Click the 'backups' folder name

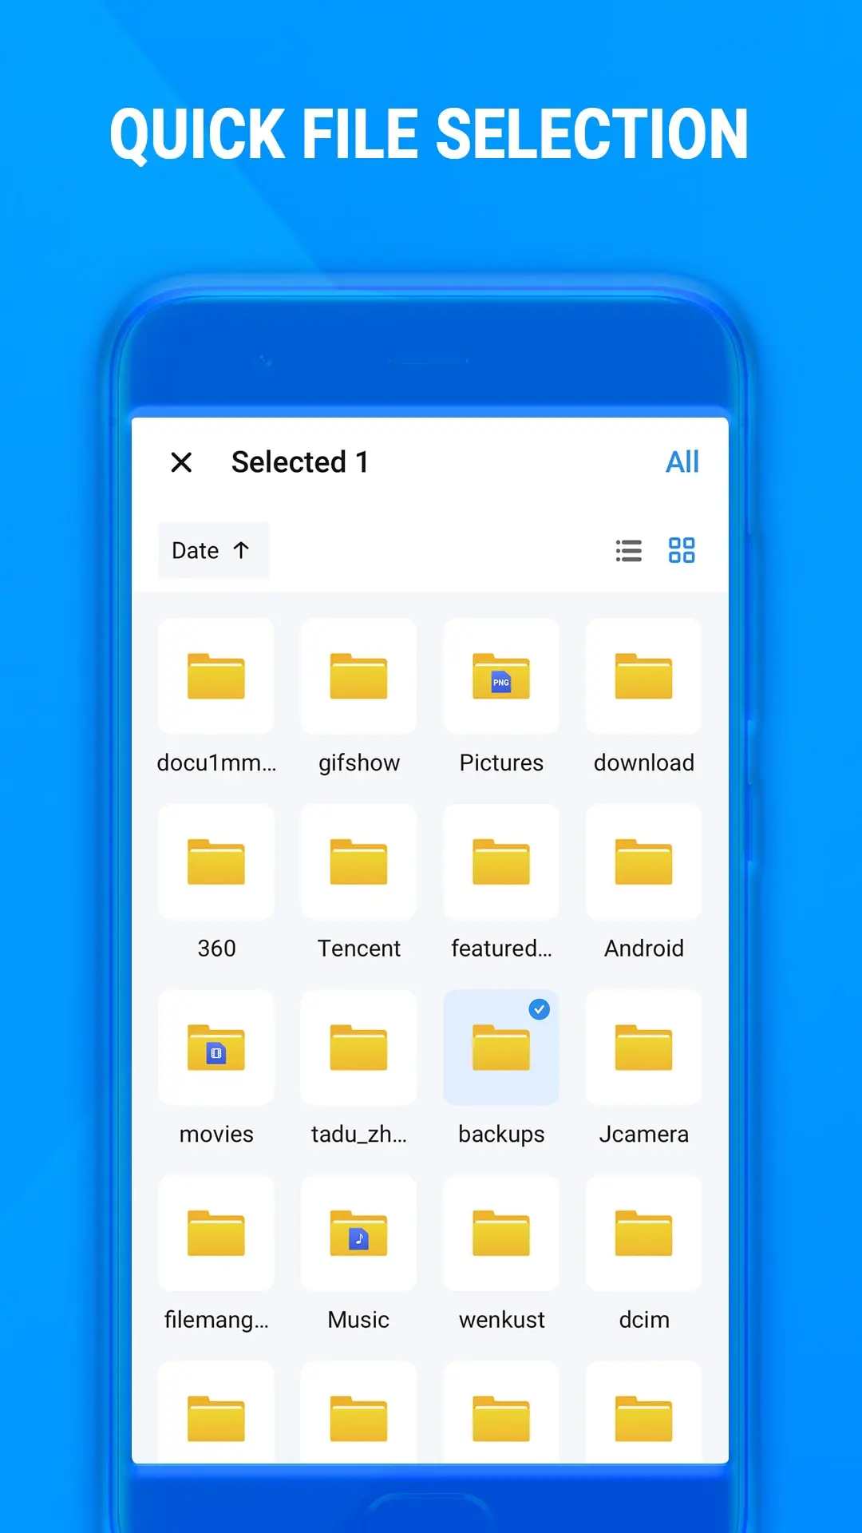tap(501, 1135)
